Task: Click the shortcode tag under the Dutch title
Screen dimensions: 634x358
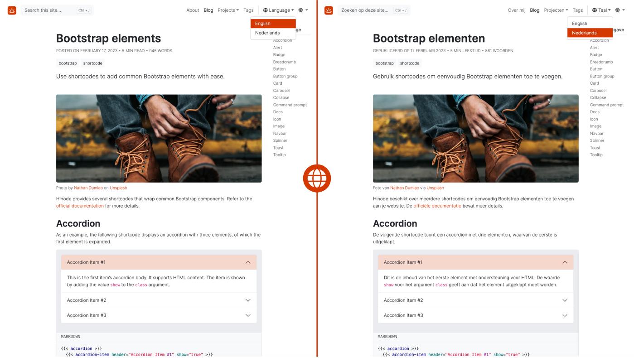Action: pyautogui.click(x=410, y=63)
